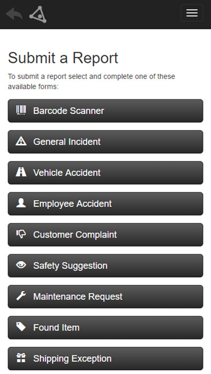Click the back arrow icon

point(14,14)
